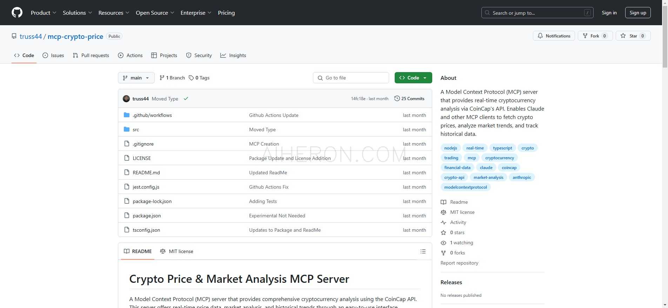Click the file icon beside .gitignore
The width and height of the screenshot is (668, 308).
127,144
